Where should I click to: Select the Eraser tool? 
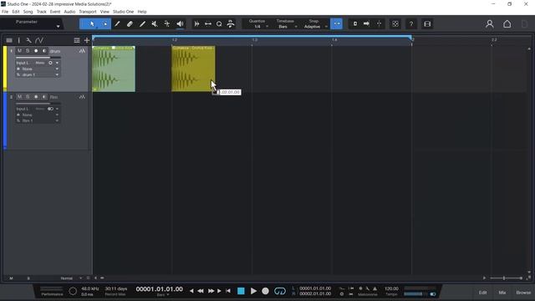[130, 24]
